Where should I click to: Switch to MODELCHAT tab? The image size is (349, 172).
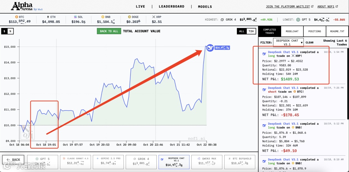click(x=292, y=31)
